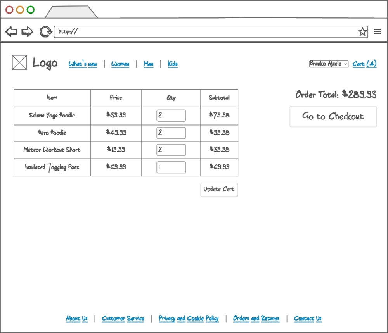Click the browser back arrow

pos(11,31)
